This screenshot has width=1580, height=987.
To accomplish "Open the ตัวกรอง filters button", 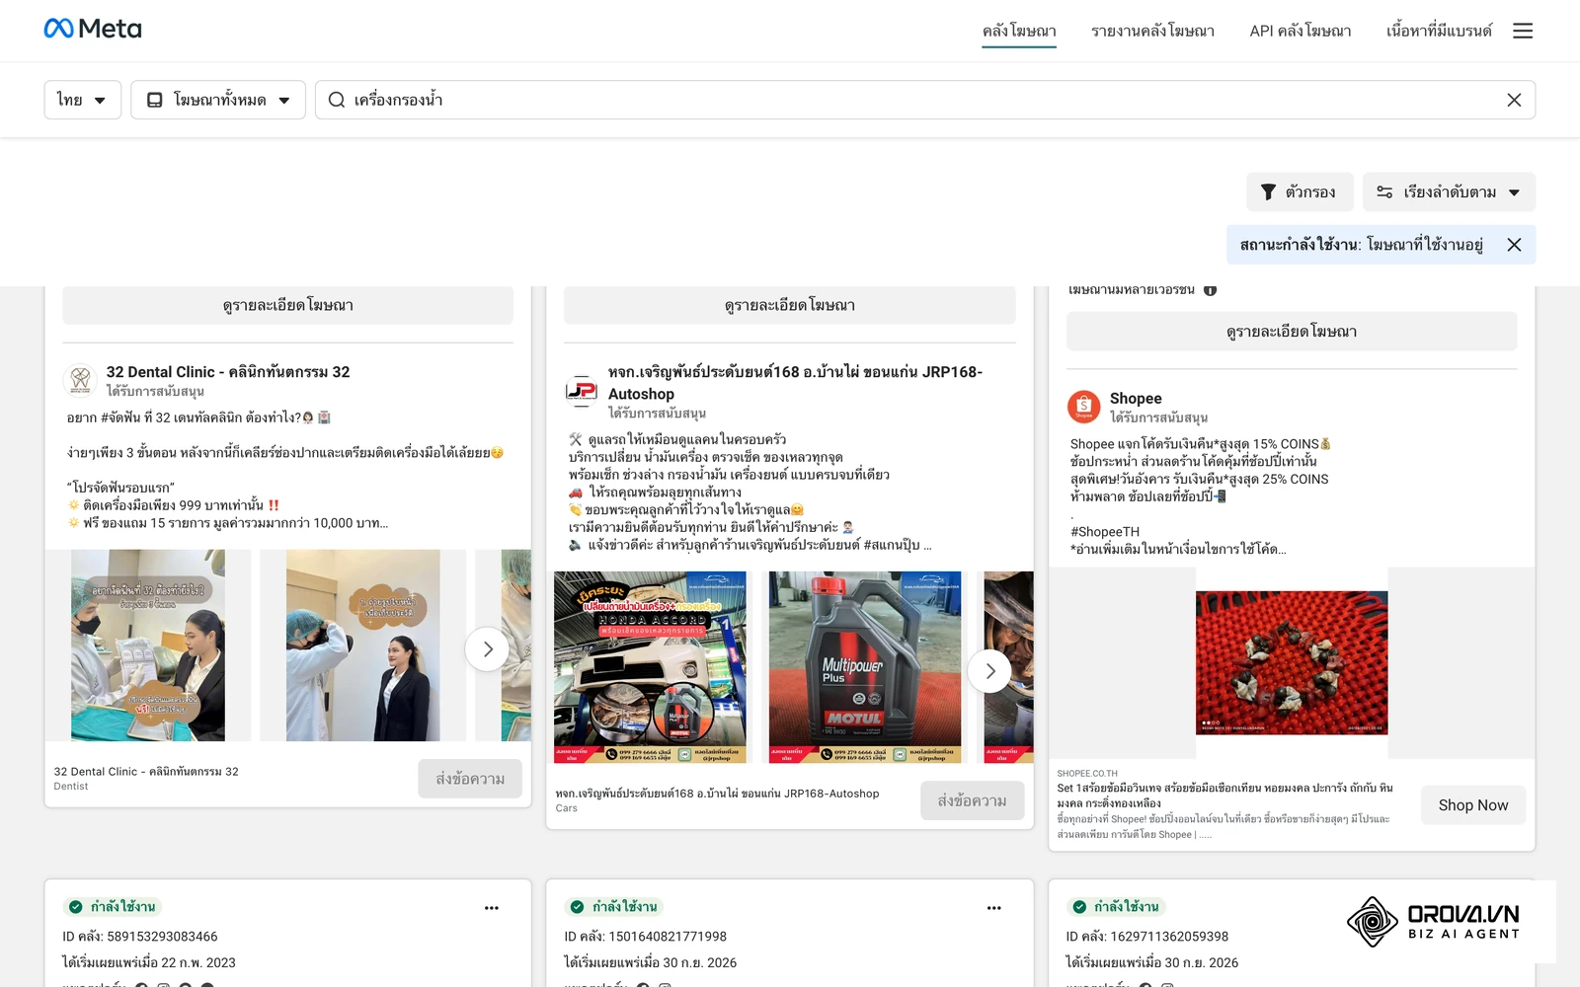I will click(1300, 192).
